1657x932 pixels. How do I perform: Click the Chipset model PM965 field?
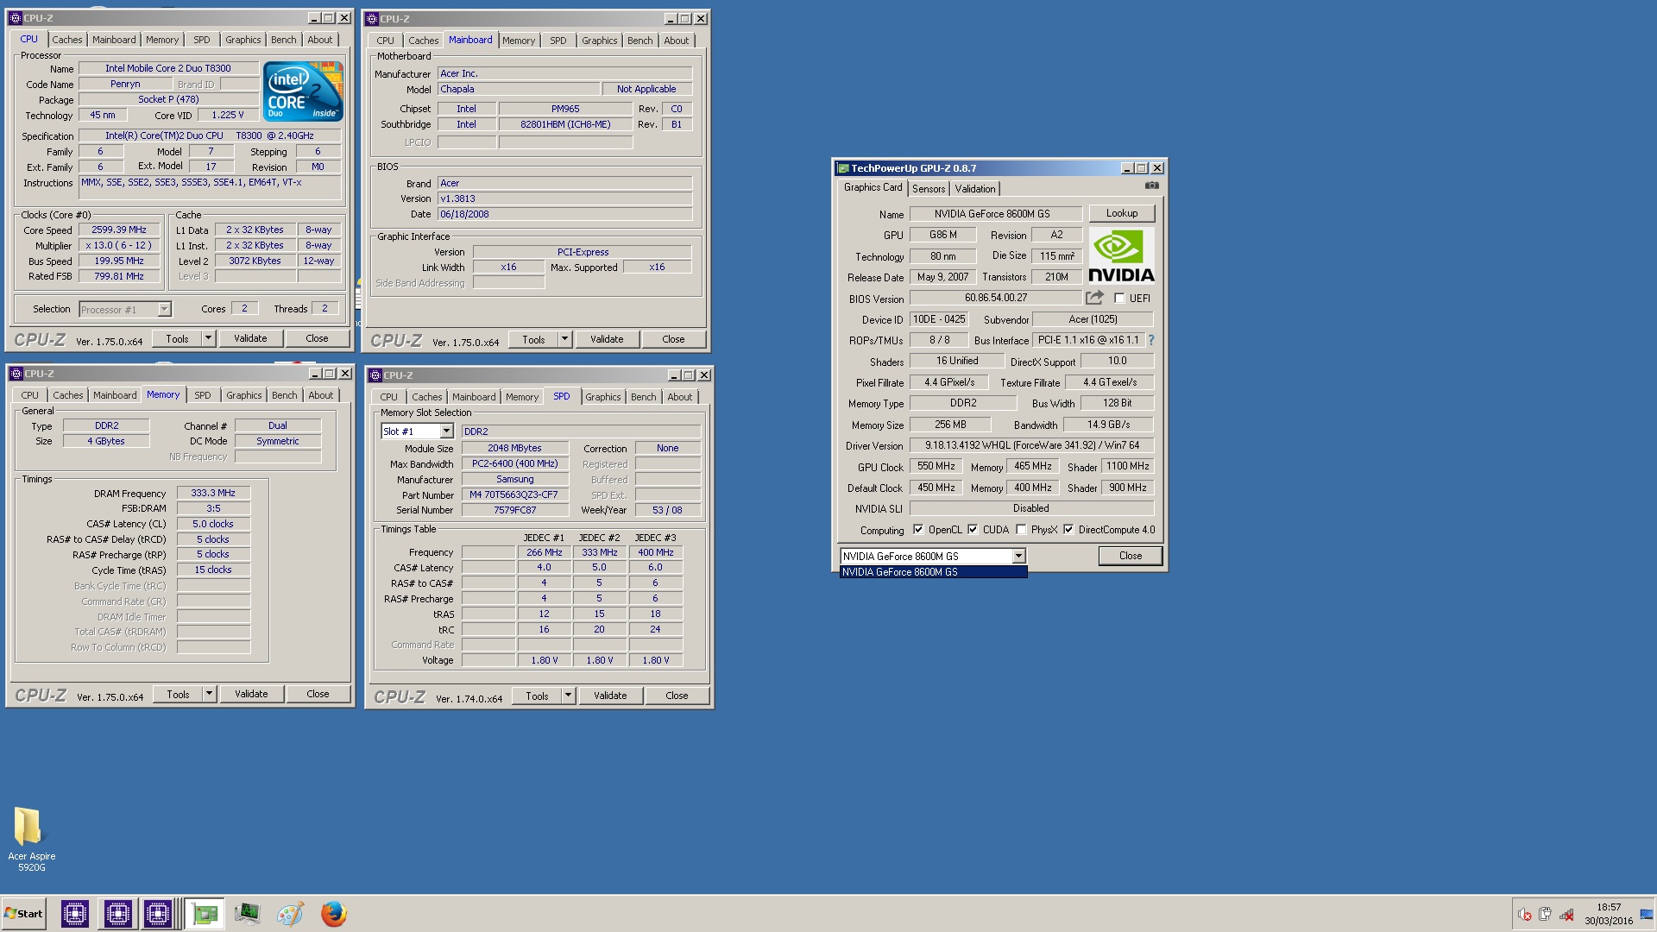click(x=565, y=109)
